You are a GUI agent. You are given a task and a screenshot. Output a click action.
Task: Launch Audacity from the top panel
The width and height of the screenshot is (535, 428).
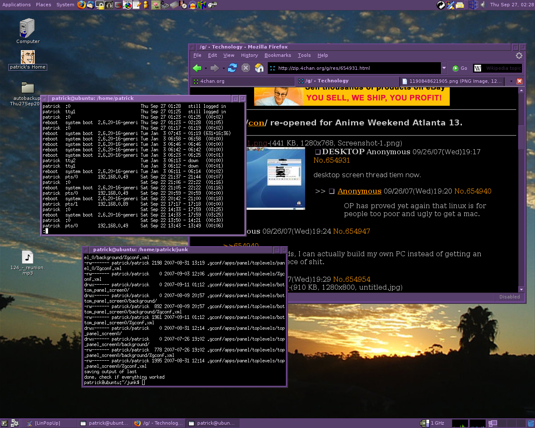(192, 5)
